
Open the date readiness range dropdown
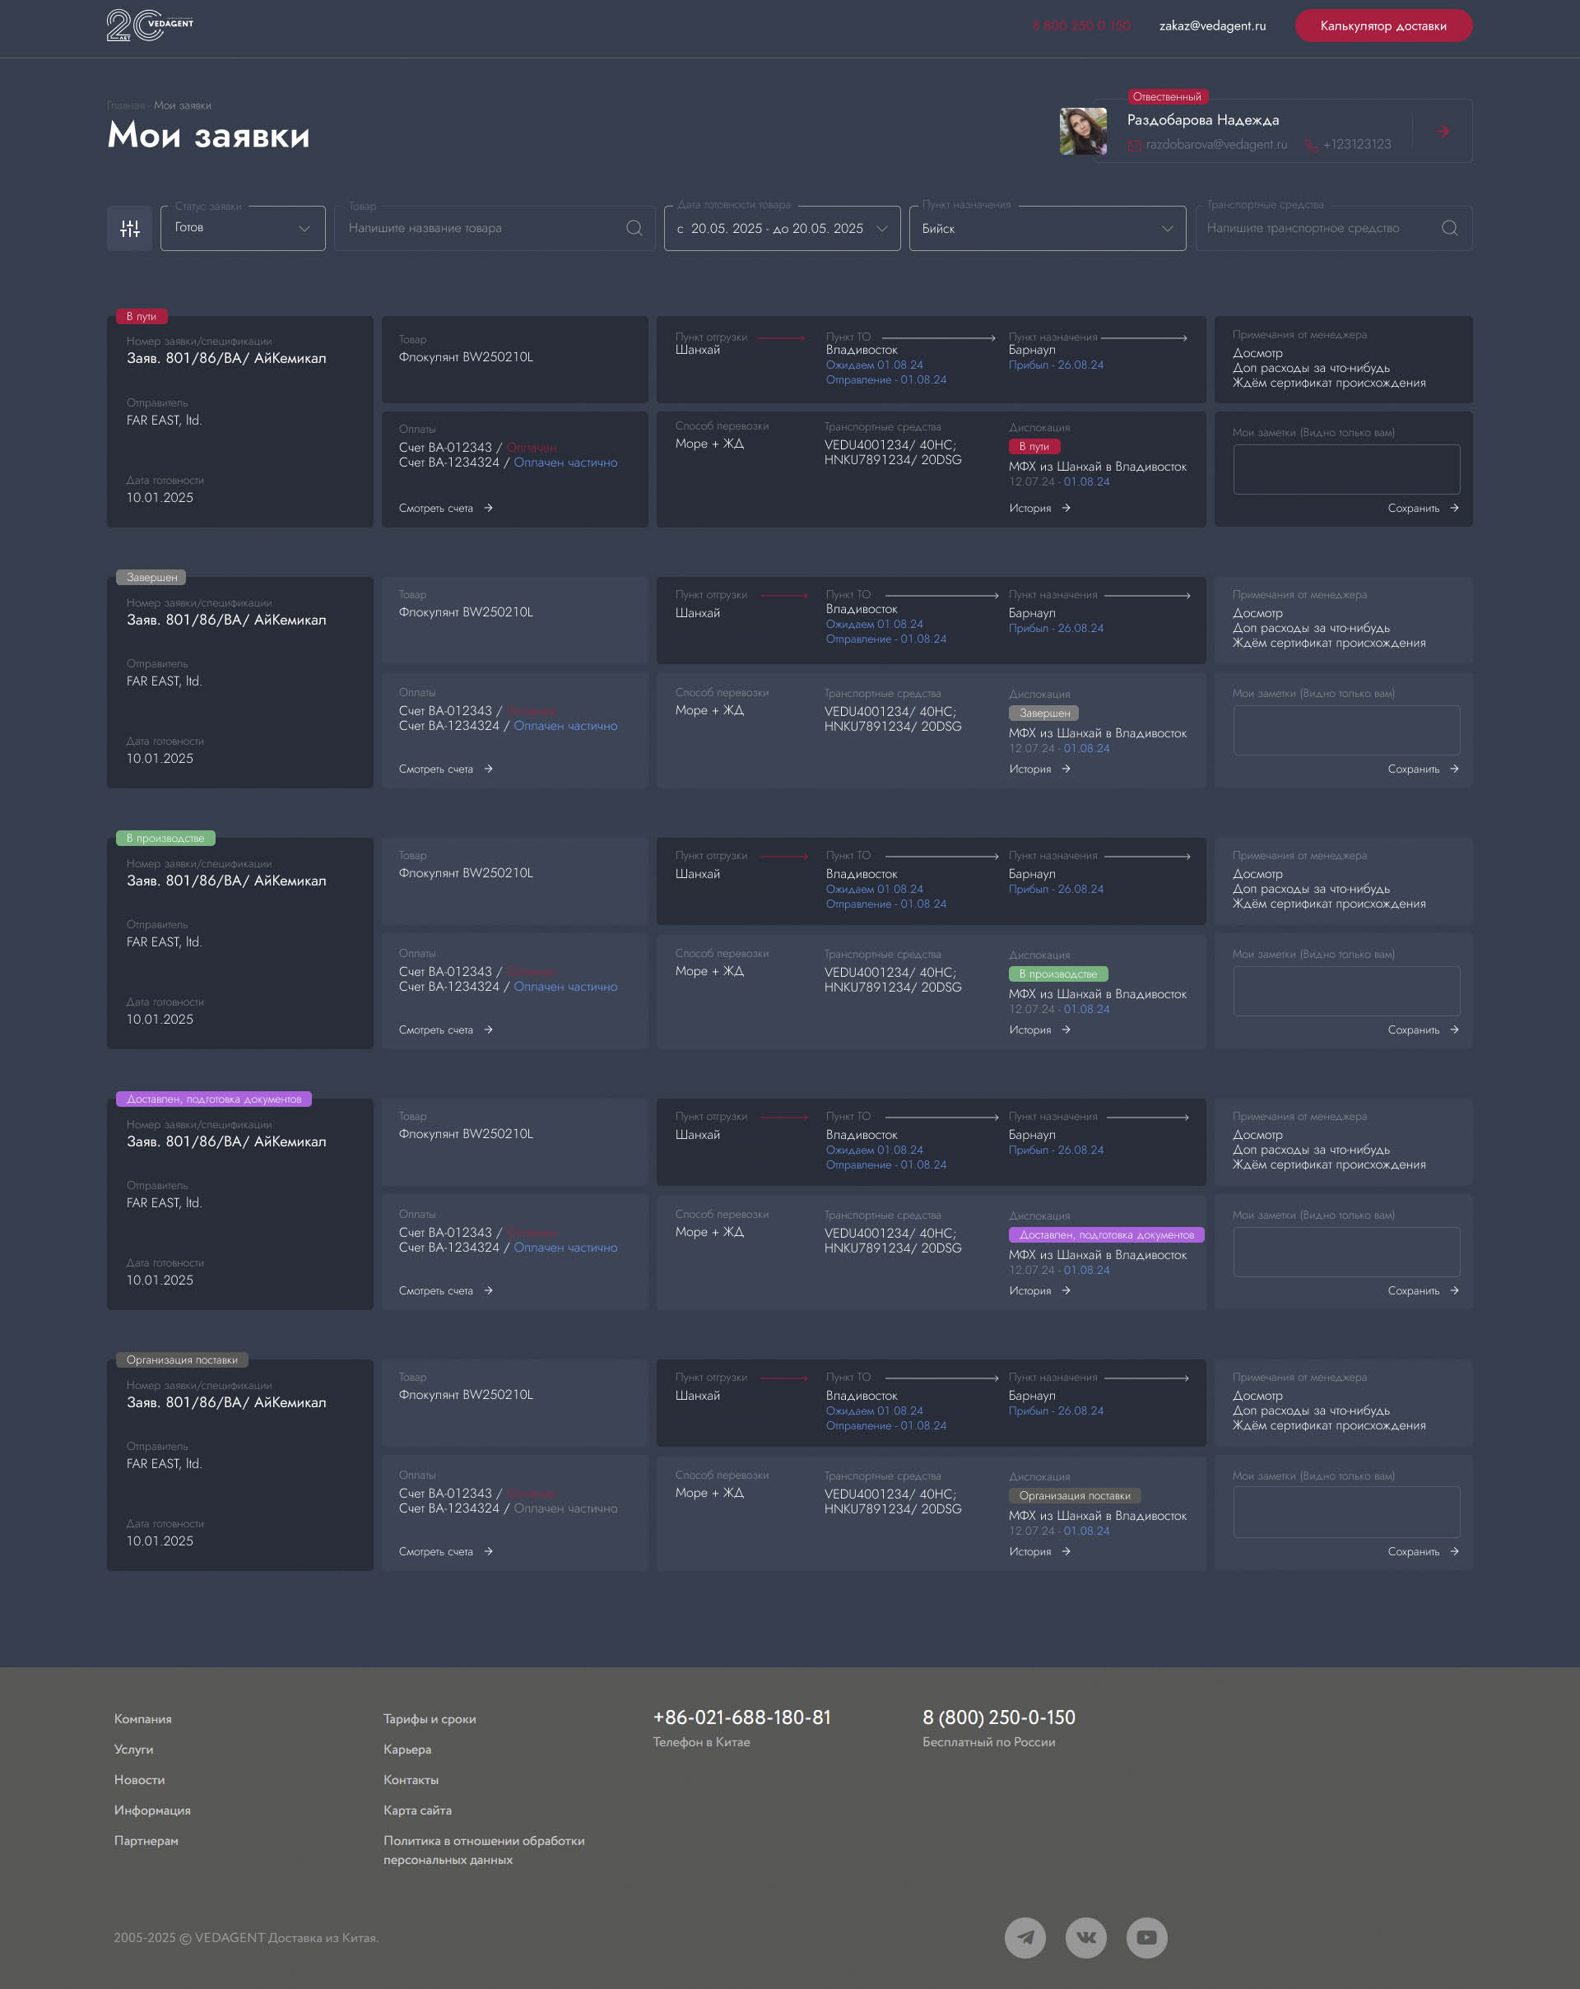781,228
